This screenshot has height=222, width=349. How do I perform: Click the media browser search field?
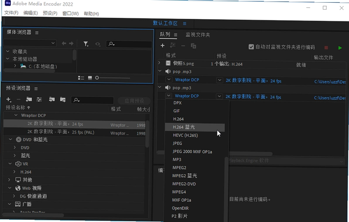(x=129, y=44)
